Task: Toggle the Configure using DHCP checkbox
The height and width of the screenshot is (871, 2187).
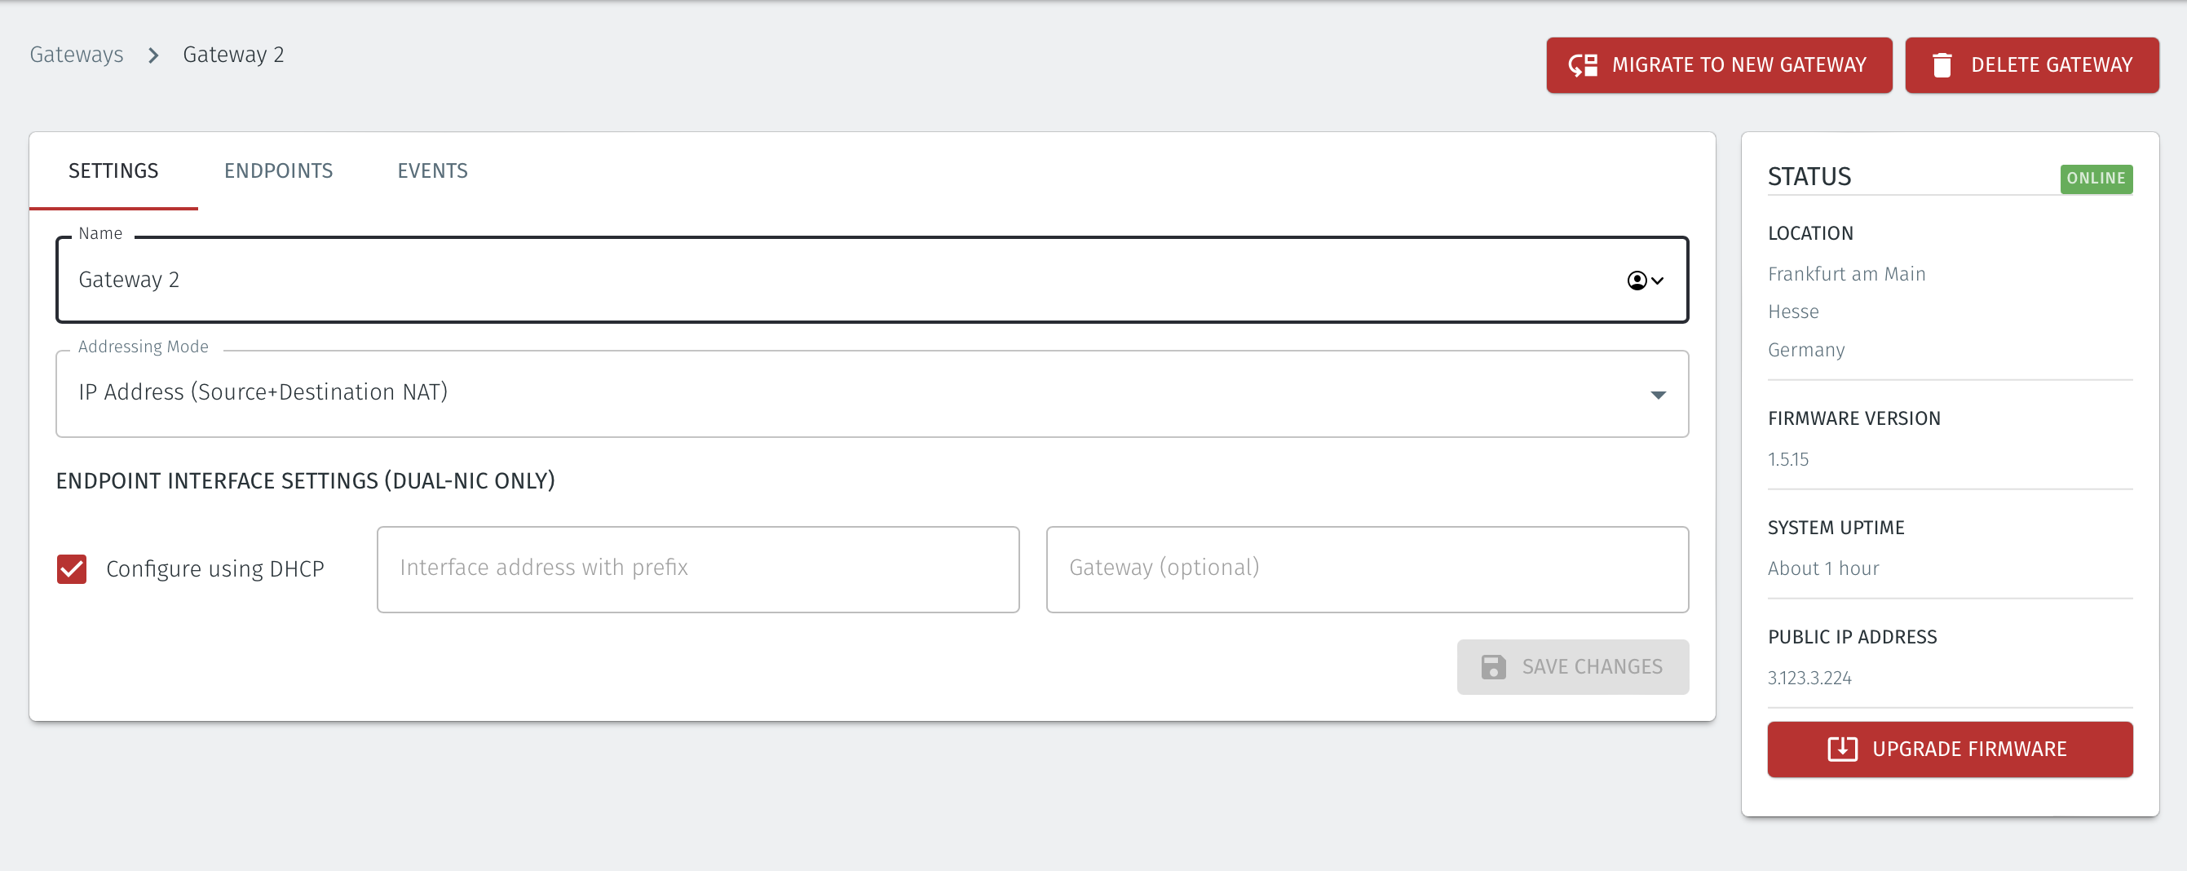Action: pos(72,568)
